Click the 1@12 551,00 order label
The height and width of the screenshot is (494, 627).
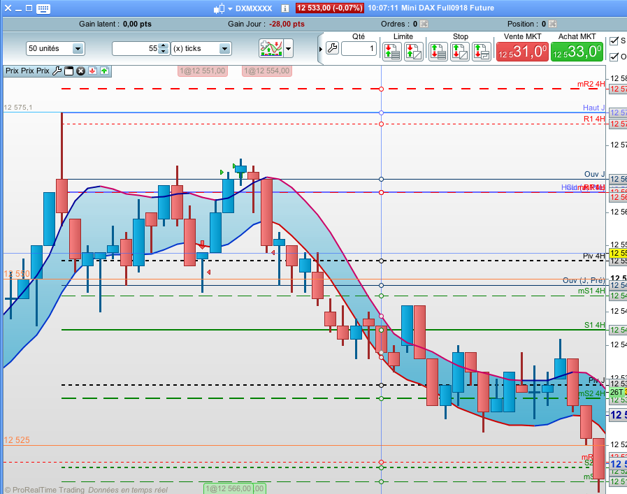(x=202, y=71)
